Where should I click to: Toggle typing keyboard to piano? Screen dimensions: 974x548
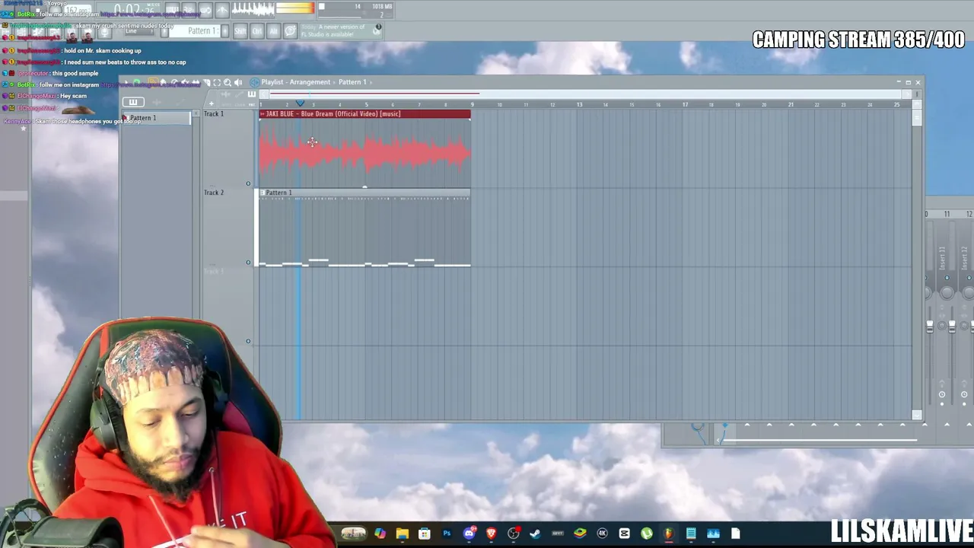tap(172, 10)
